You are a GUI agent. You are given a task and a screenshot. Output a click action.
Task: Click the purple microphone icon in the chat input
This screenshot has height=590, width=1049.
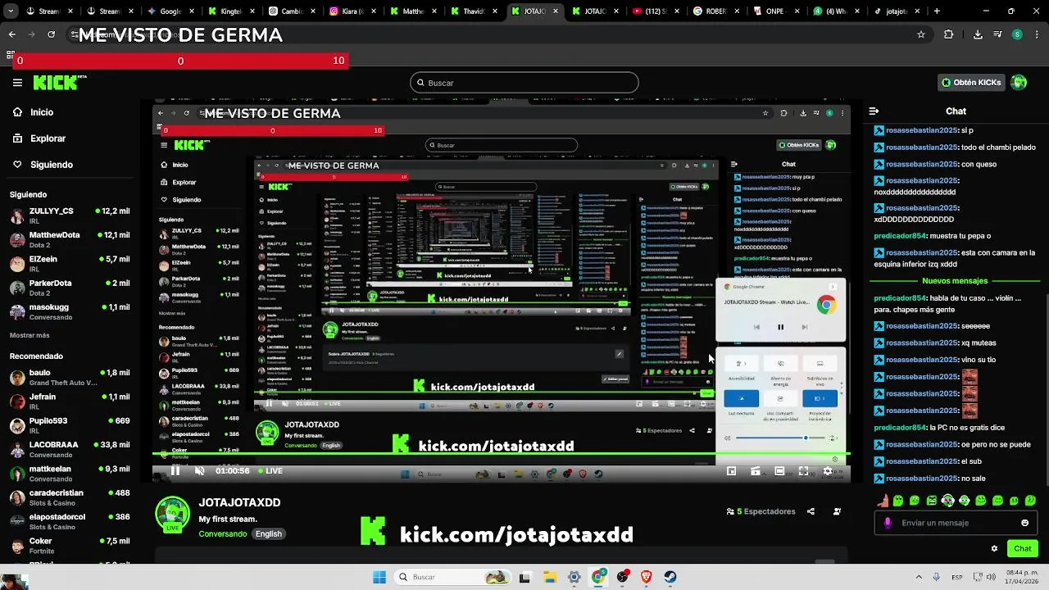pyautogui.click(x=887, y=523)
